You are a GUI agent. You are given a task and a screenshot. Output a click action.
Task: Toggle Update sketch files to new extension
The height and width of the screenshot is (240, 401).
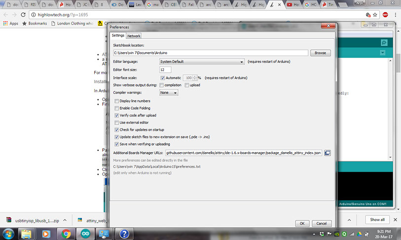[116, 137]
